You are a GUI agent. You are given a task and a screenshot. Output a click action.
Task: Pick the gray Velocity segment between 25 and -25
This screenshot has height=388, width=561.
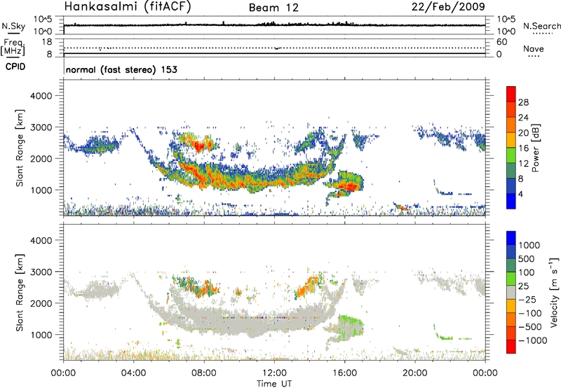(x=511, y=292)
